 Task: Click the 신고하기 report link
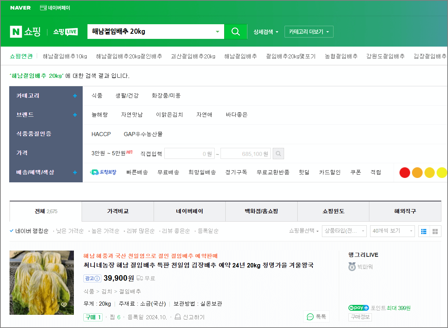tap(190, 317)
